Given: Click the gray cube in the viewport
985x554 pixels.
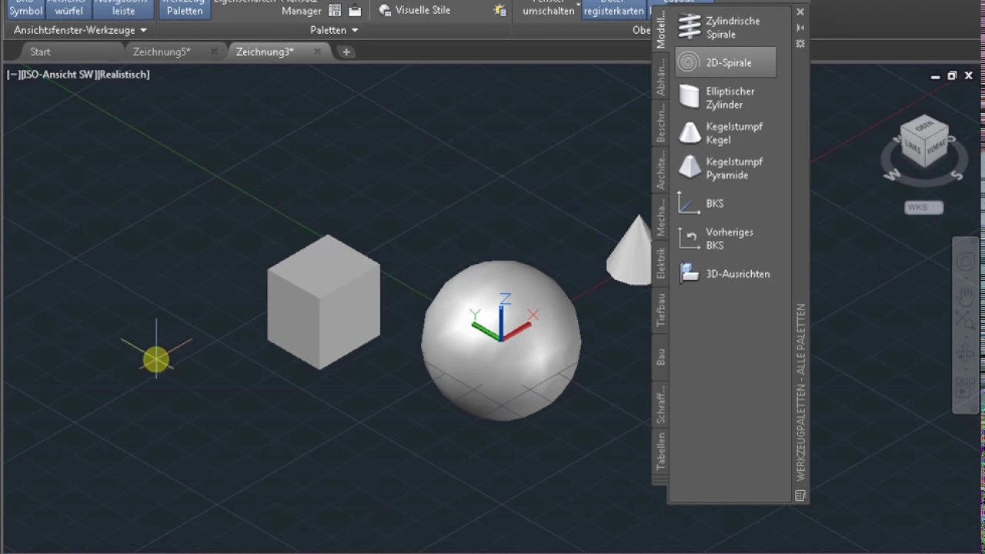Looking at the screenshot, I should pos(324,302).
